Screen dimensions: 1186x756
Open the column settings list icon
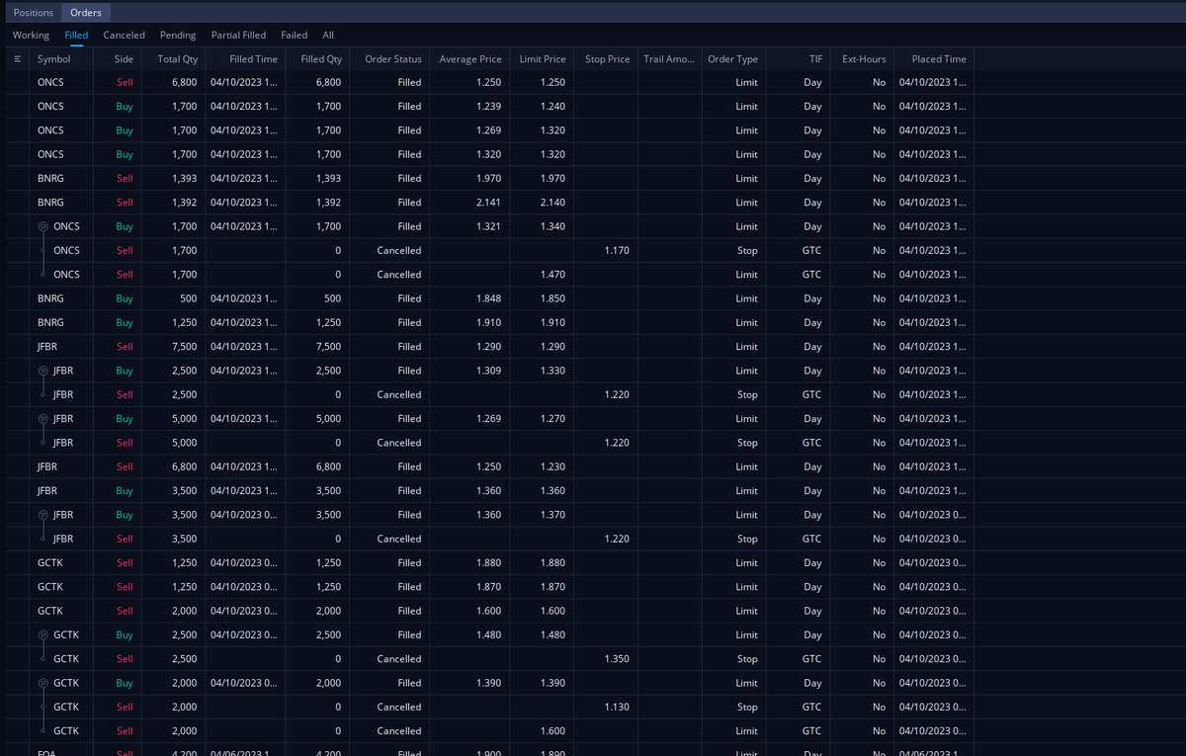17,59
